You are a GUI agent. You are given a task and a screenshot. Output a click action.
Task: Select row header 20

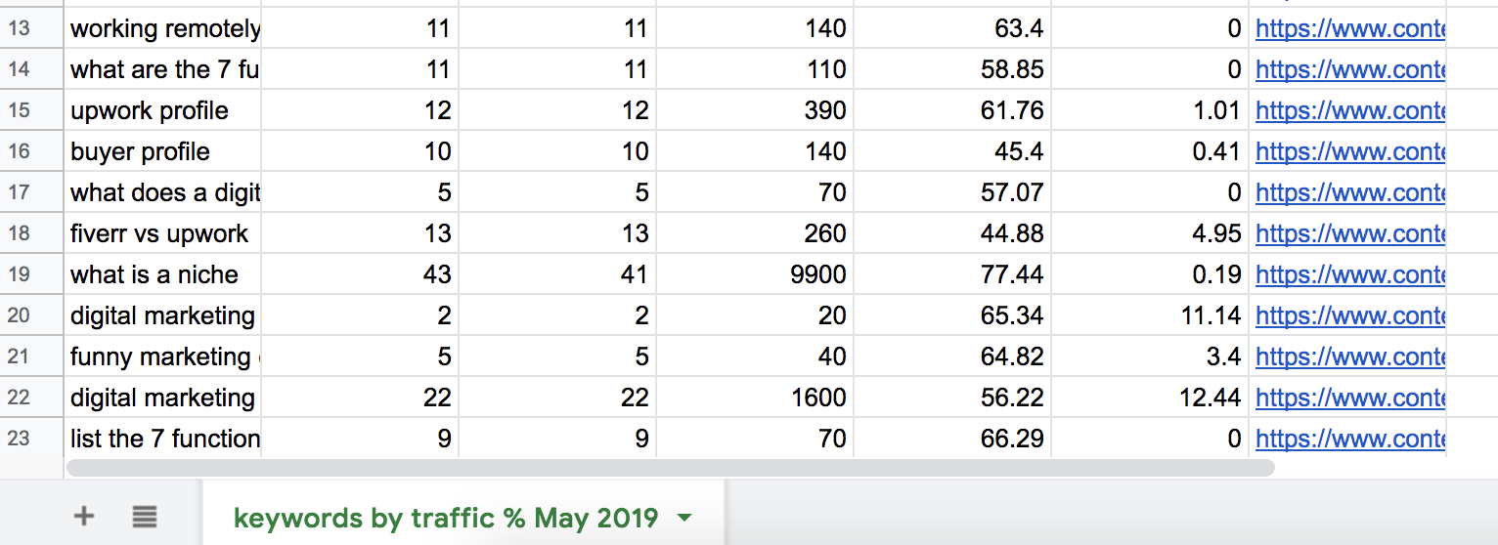(x=19, y=315)
